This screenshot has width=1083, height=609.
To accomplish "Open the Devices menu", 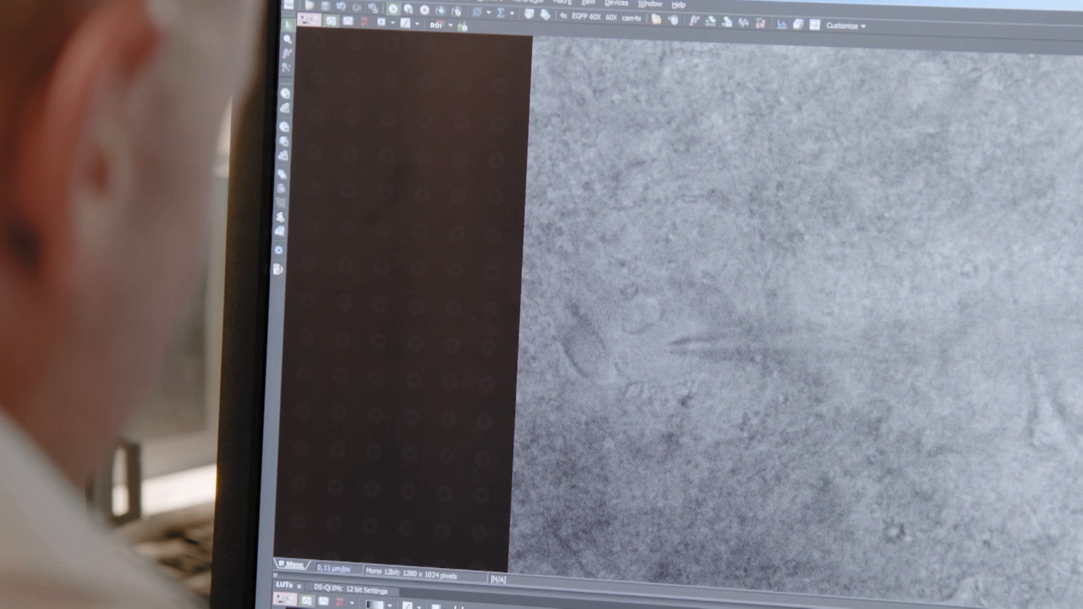I will pyautogui.click(x=616, y=3).
